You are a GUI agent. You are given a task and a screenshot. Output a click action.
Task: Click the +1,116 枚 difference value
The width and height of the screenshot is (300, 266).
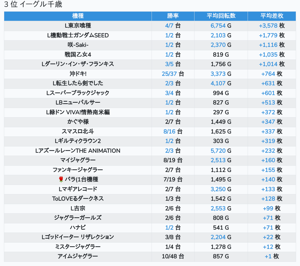point(272,45)
